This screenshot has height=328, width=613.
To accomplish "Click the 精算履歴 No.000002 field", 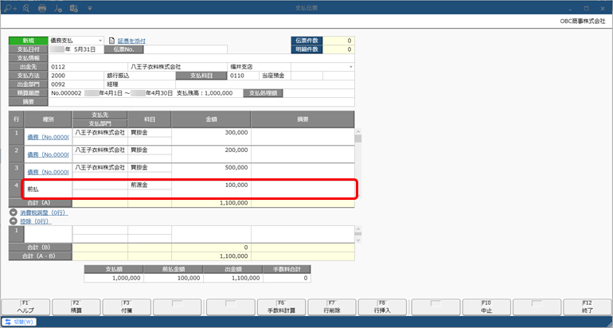I will 146,93.
